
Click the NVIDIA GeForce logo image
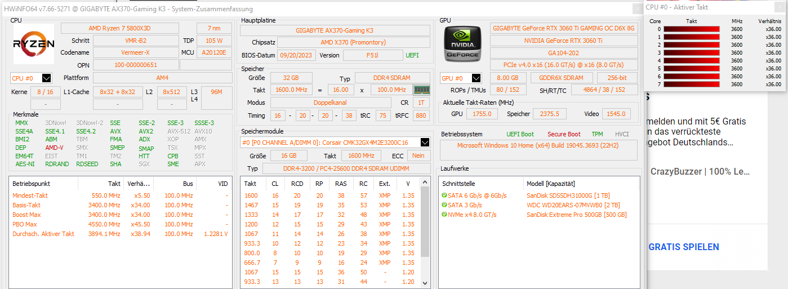[x=462, y=44]
